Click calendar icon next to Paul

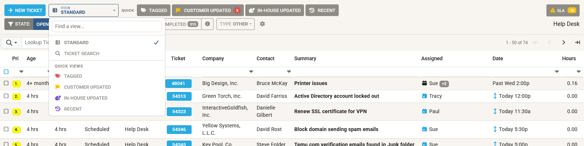424,111
